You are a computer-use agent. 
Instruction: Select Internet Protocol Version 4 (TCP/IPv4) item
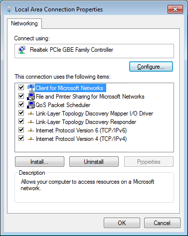click(81, 139)
